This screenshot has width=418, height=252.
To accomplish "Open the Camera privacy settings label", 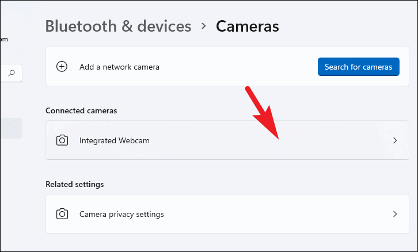I will [121, 214].
